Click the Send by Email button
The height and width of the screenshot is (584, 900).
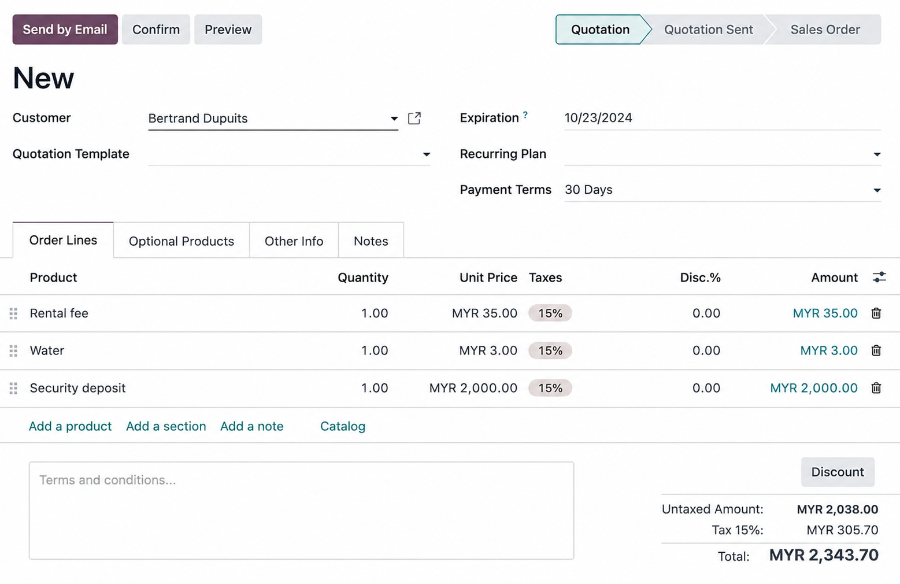tap(65, 29)
